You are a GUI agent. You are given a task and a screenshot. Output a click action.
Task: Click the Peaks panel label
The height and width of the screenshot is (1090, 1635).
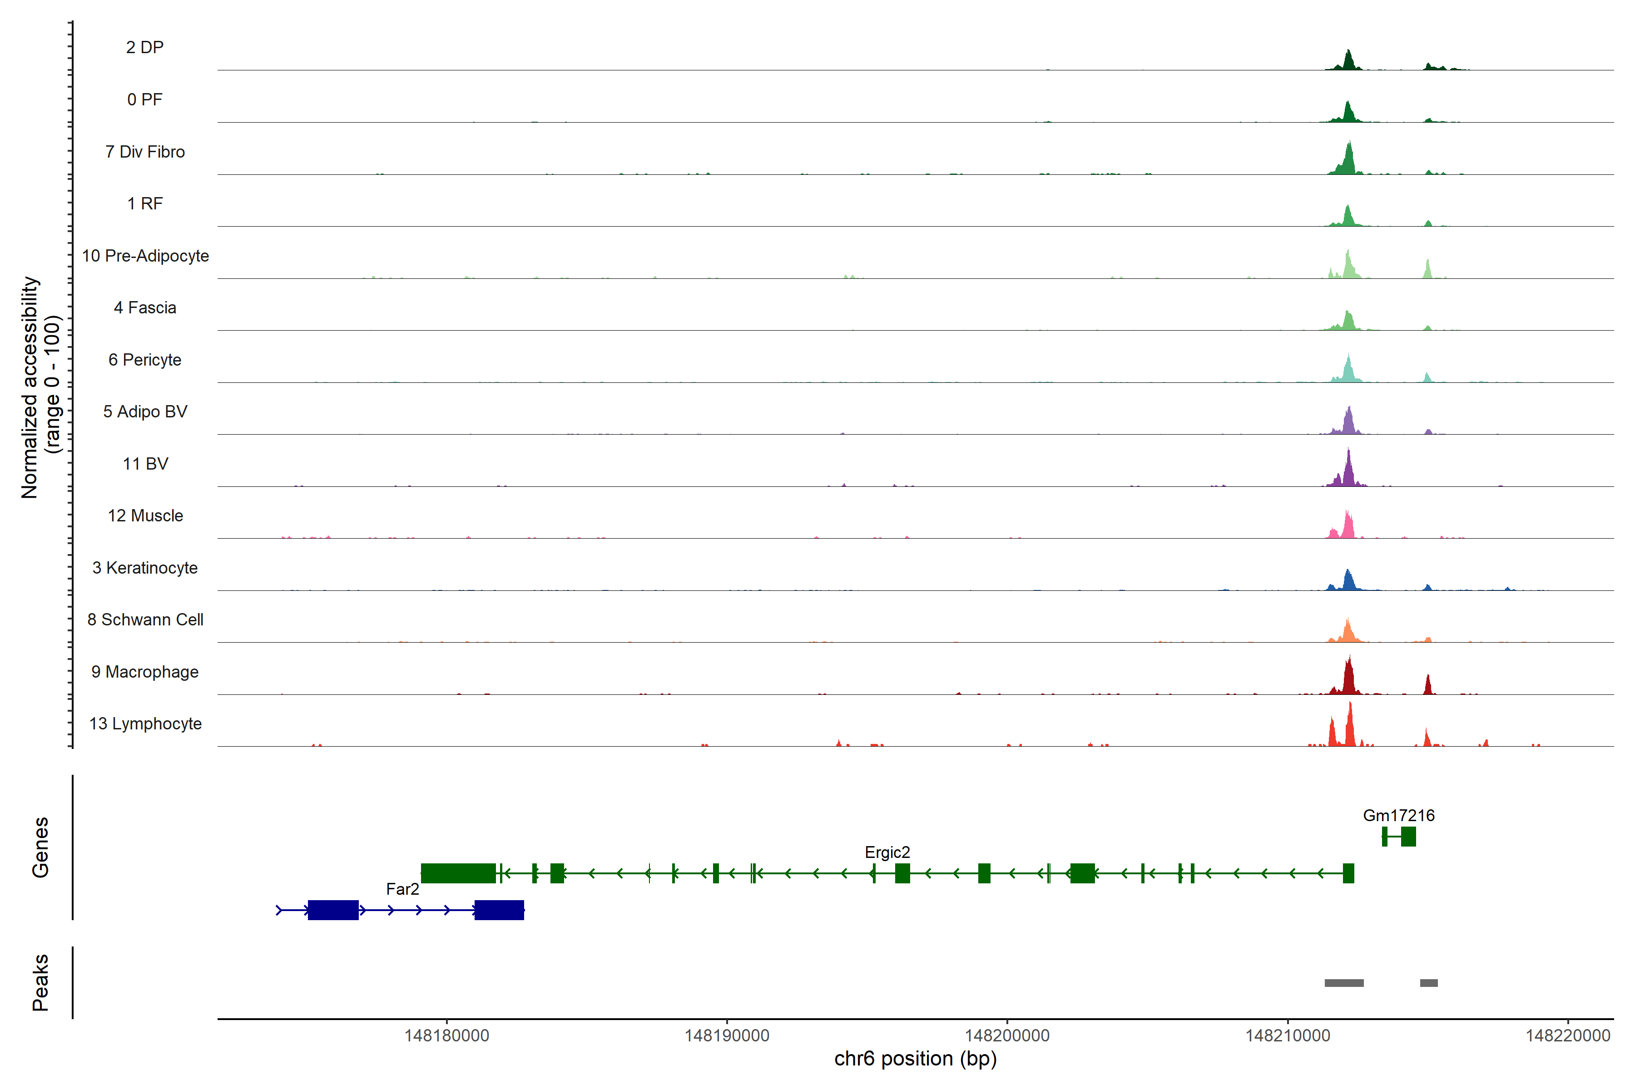(x=40, y=982)
